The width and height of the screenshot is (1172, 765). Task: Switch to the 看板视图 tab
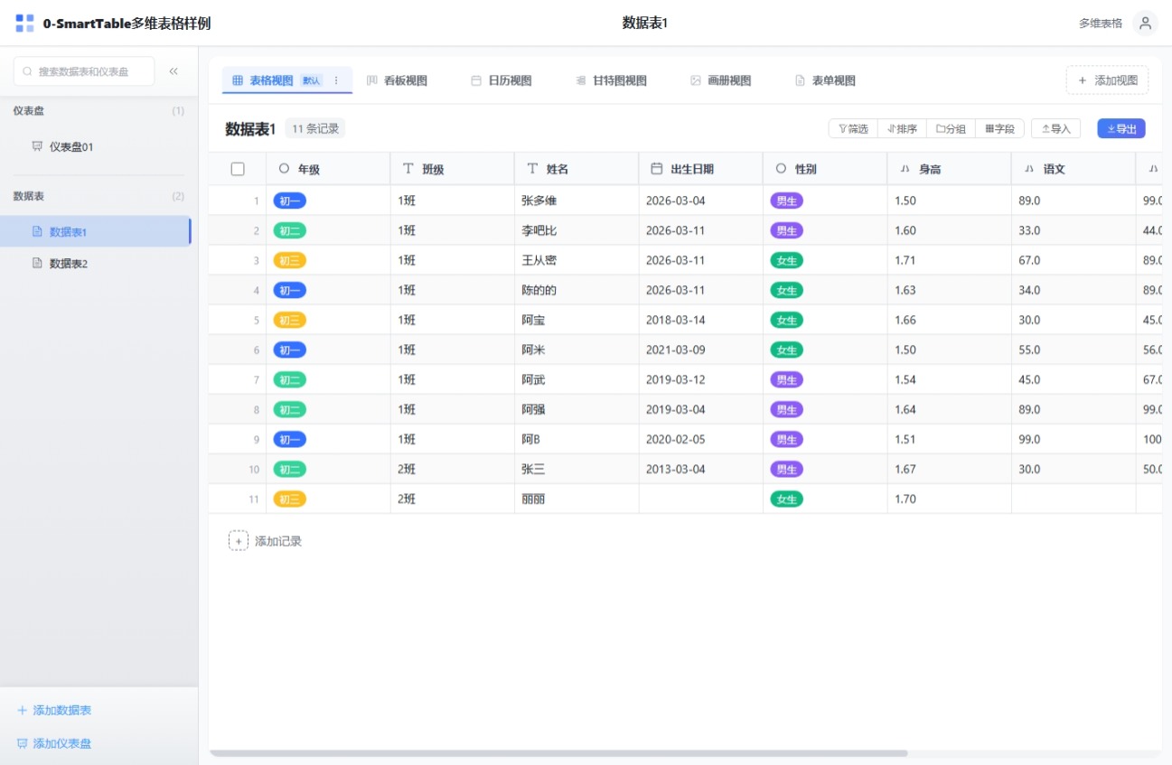pos(397,80)
